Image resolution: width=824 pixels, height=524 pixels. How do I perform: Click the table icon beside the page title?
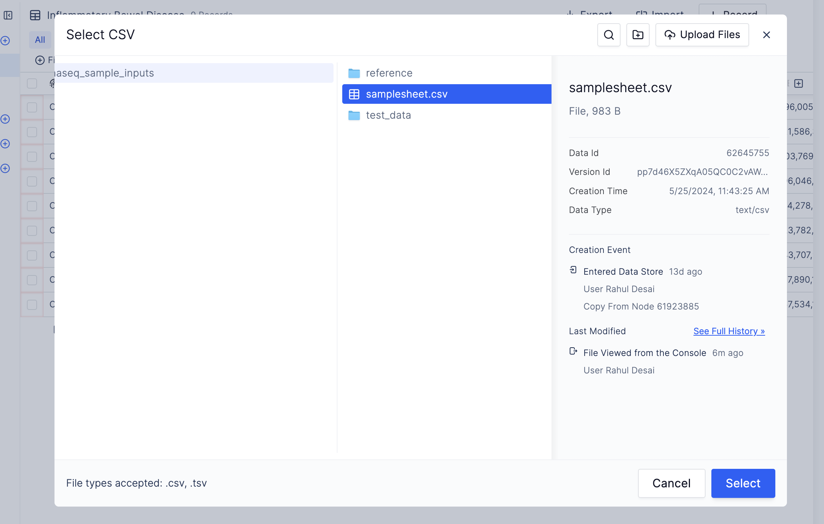(x=35, y=15)
